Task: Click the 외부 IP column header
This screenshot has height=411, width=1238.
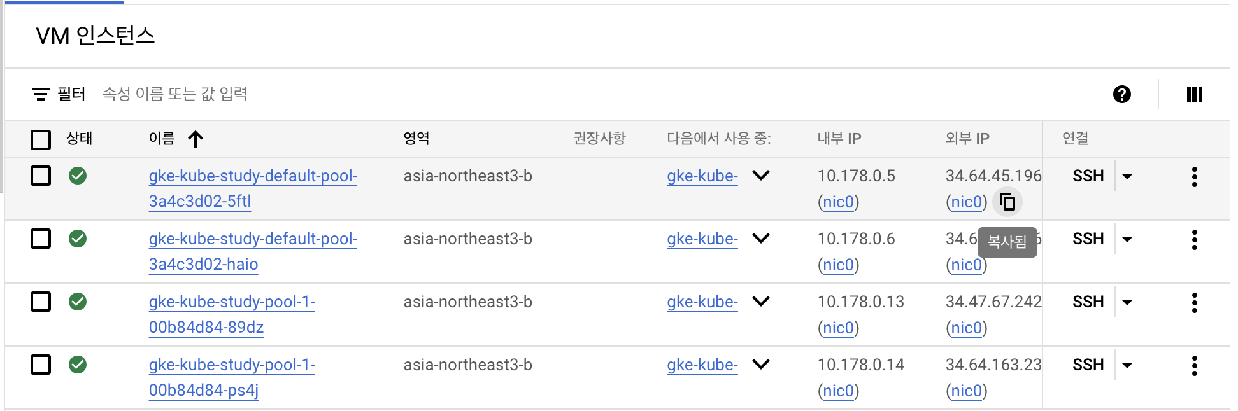Action: point(967,139)
